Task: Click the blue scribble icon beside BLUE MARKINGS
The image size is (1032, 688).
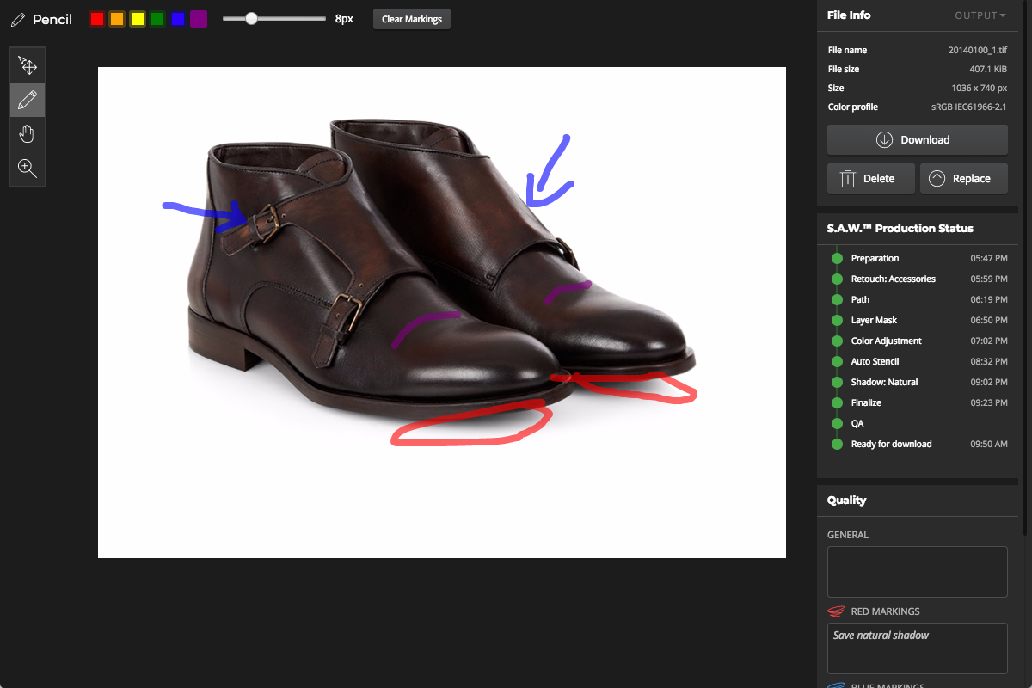Action: pos(835,685)
